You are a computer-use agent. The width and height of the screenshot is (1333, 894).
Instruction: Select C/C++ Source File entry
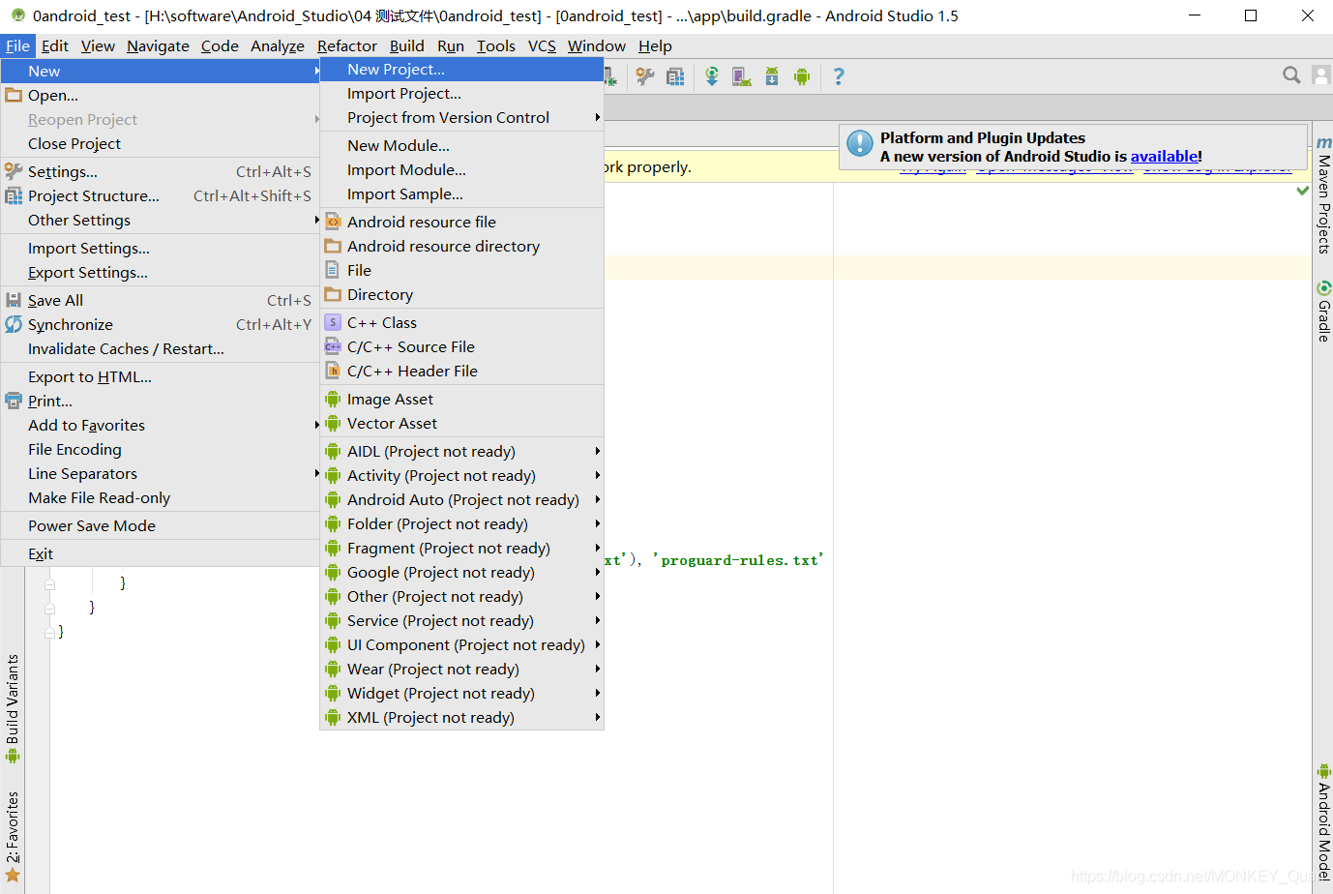point(461,346)
